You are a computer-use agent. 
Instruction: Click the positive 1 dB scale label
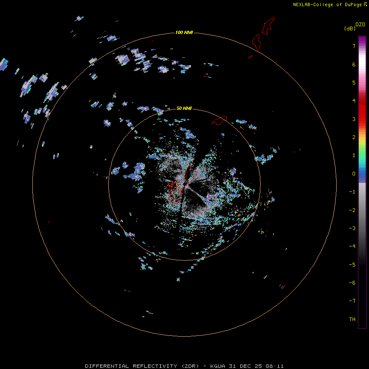click(x=353, y=155)
